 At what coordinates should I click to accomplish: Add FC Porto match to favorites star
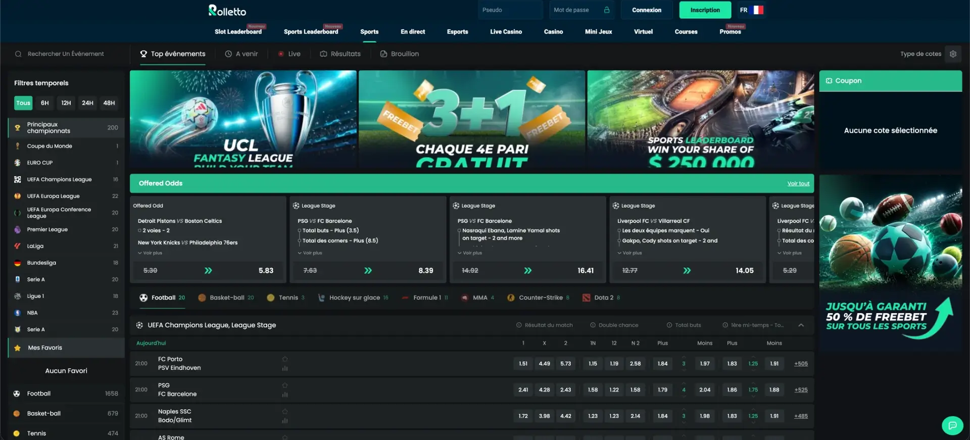[x=285, y=359]
